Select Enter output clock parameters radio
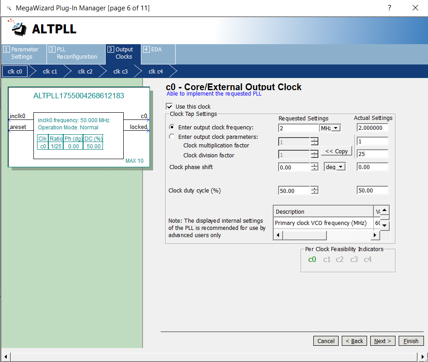This screenshot has width=428, height=362. pyautogui.click(x=172, y=136)
